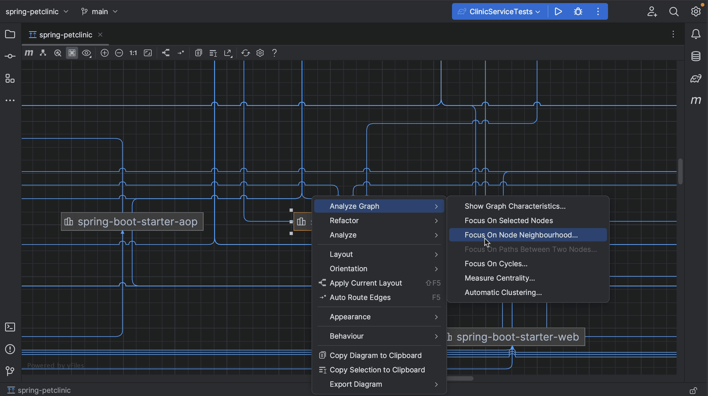Select Show Graph Characteristics...
Image resolution: width=708 pixels, height=396 pixels.
click(x=528, y=206)
